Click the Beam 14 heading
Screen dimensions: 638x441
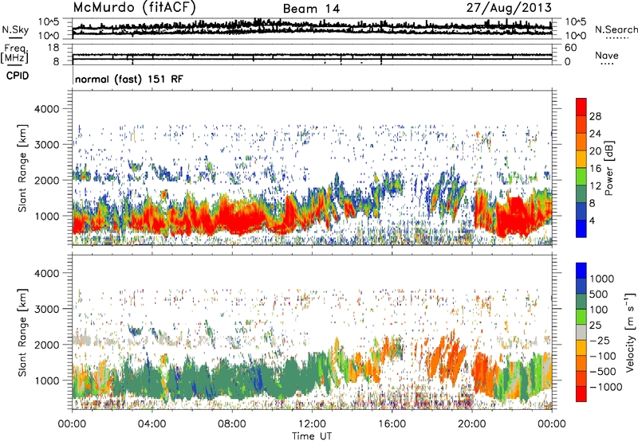point(311,9)
